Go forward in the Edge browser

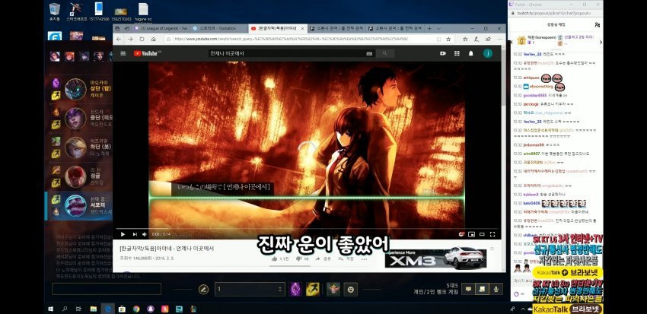point(130,39)
